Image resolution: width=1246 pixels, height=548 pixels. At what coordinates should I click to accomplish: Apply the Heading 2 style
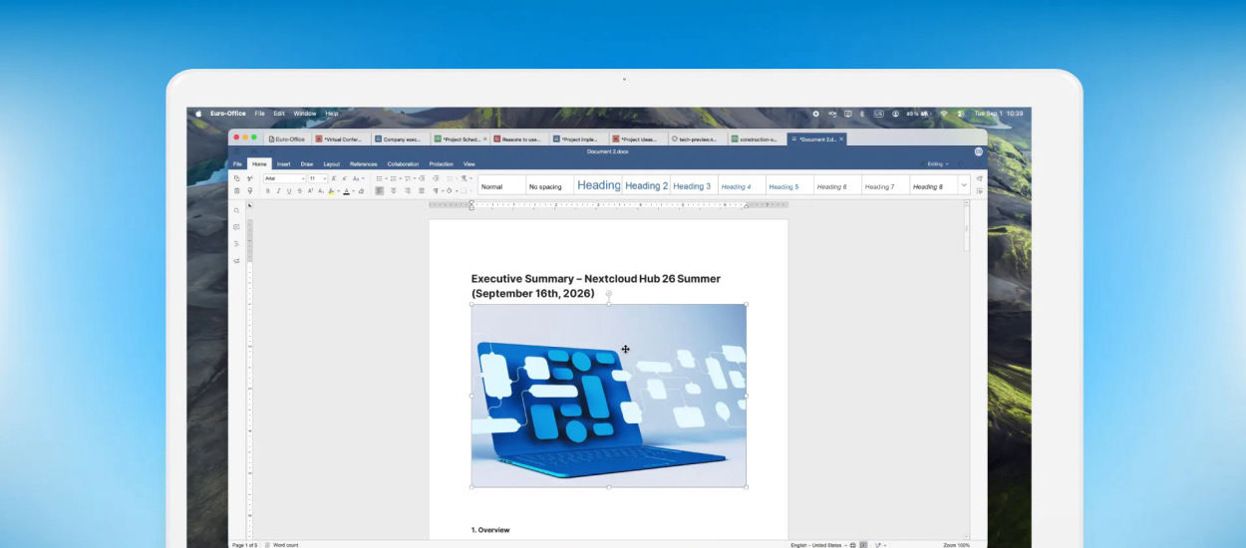click(x=647, y=185)
